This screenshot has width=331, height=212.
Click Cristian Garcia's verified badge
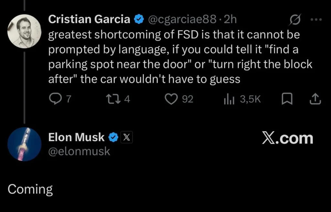(x=139, y=19)
